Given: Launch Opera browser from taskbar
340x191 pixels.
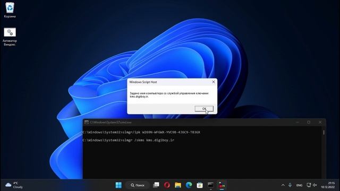Looking at the screenshot, I should (x=167, y=185).
